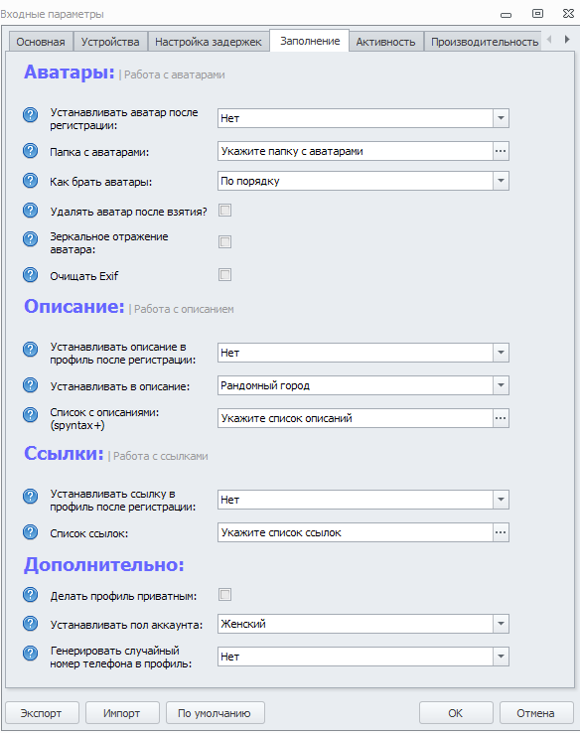
Task: Open help icon for 'Очищать Exif'
Action: 31,275
